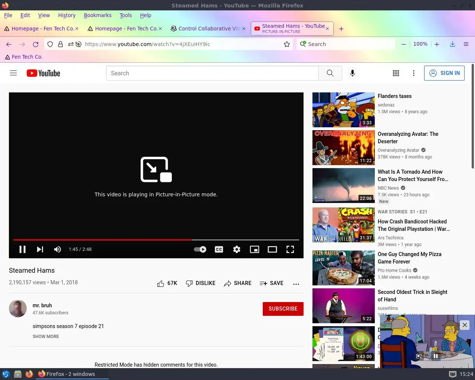Open Second Oldest Trick in Sleight thumbnail
Viewport: 475px width, 380px height.
[x=344, y=306]
